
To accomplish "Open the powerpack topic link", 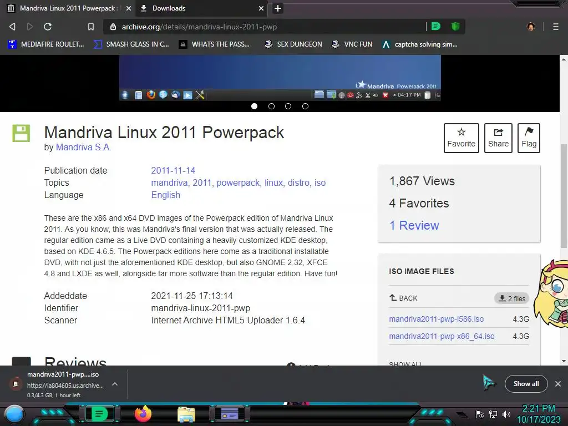I will click(x=238, y=182).
